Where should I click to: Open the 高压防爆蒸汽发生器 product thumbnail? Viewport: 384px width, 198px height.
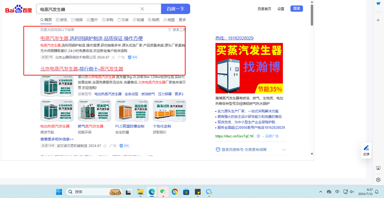[132, 111]
